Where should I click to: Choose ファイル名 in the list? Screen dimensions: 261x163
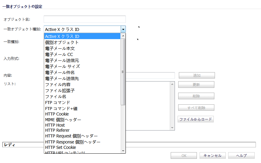pos(82,97)
